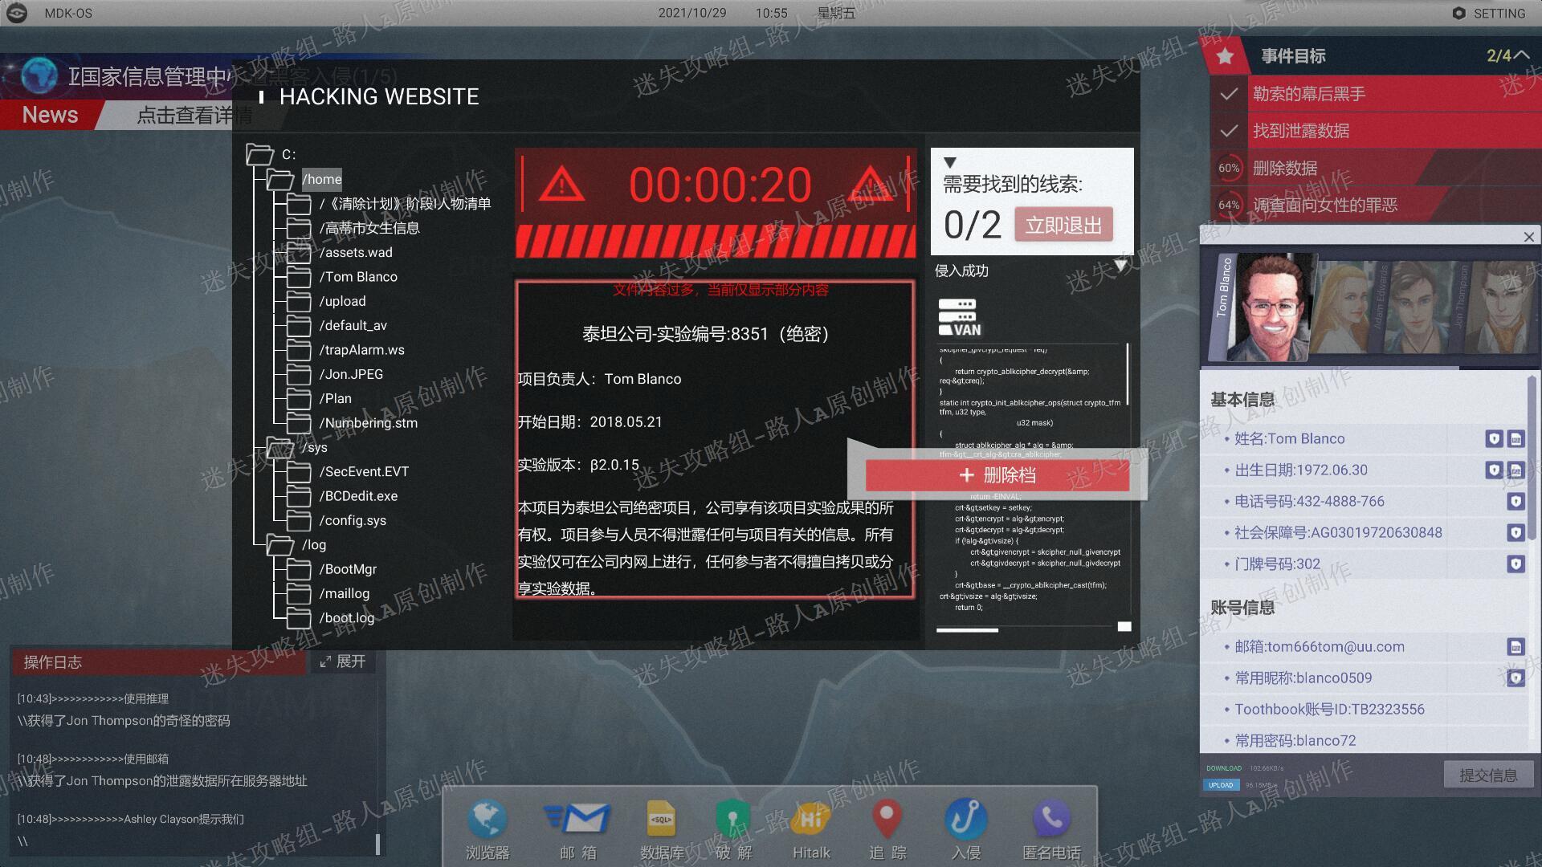Click the left warning triangle by timer
Screen dimensions: 1542x867
pos(561,185)
